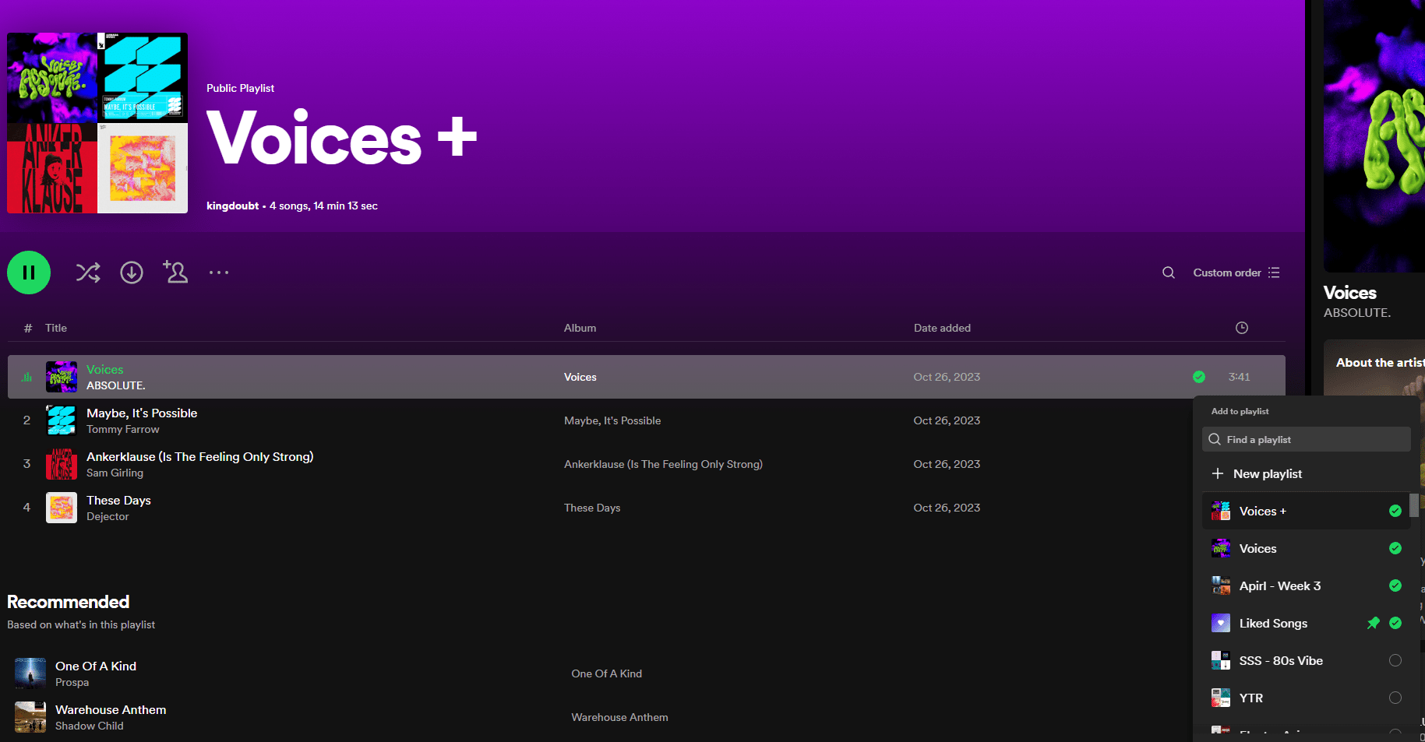Image resolution: width=1425 pixels, height=742 pixels.
Task: Check the YTR playlist checkbox
Action: click(x=1395, y=698)
